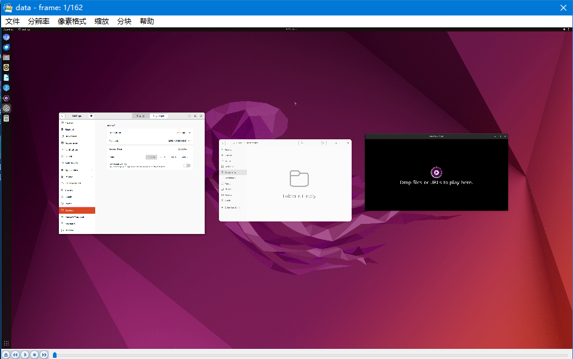573x359 pixels.
Task: Launch LibreOffice Writer from the dock
Action: click(x=6, y=77)
